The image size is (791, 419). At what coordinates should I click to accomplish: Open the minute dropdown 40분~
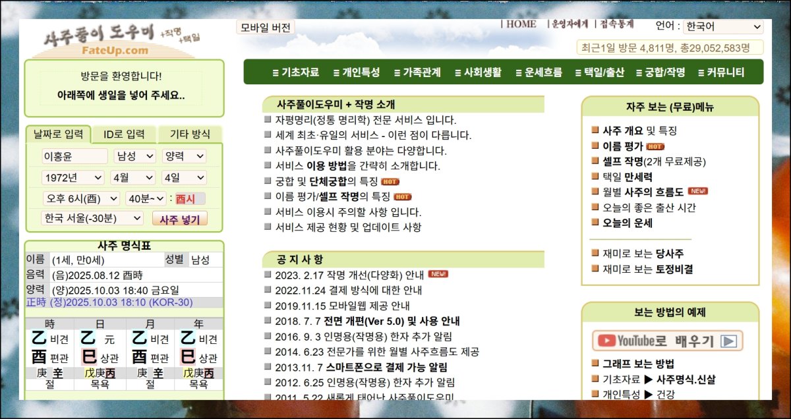point(146,198)
